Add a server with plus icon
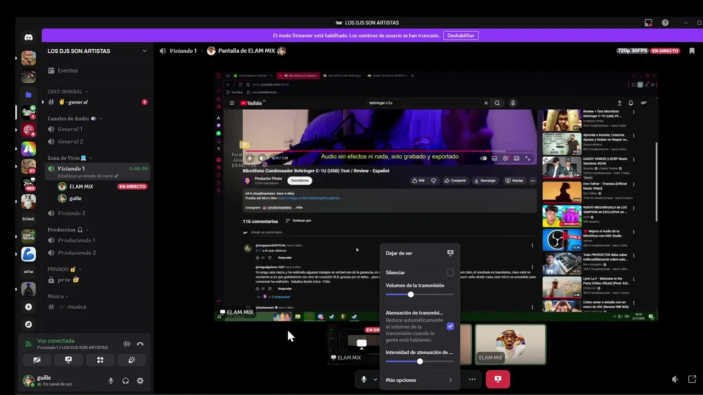 click(x=29, y=307)
